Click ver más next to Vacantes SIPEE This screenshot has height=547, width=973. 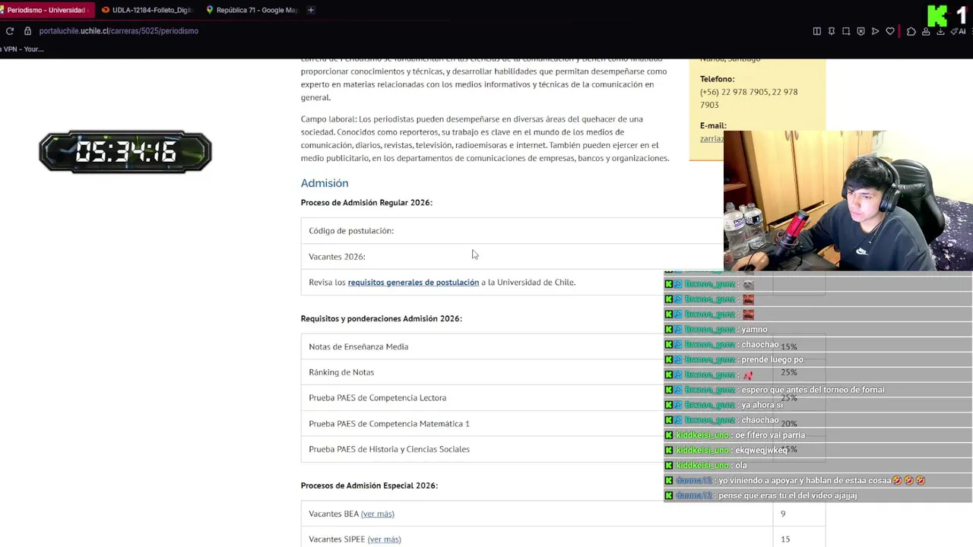point(384,539)
